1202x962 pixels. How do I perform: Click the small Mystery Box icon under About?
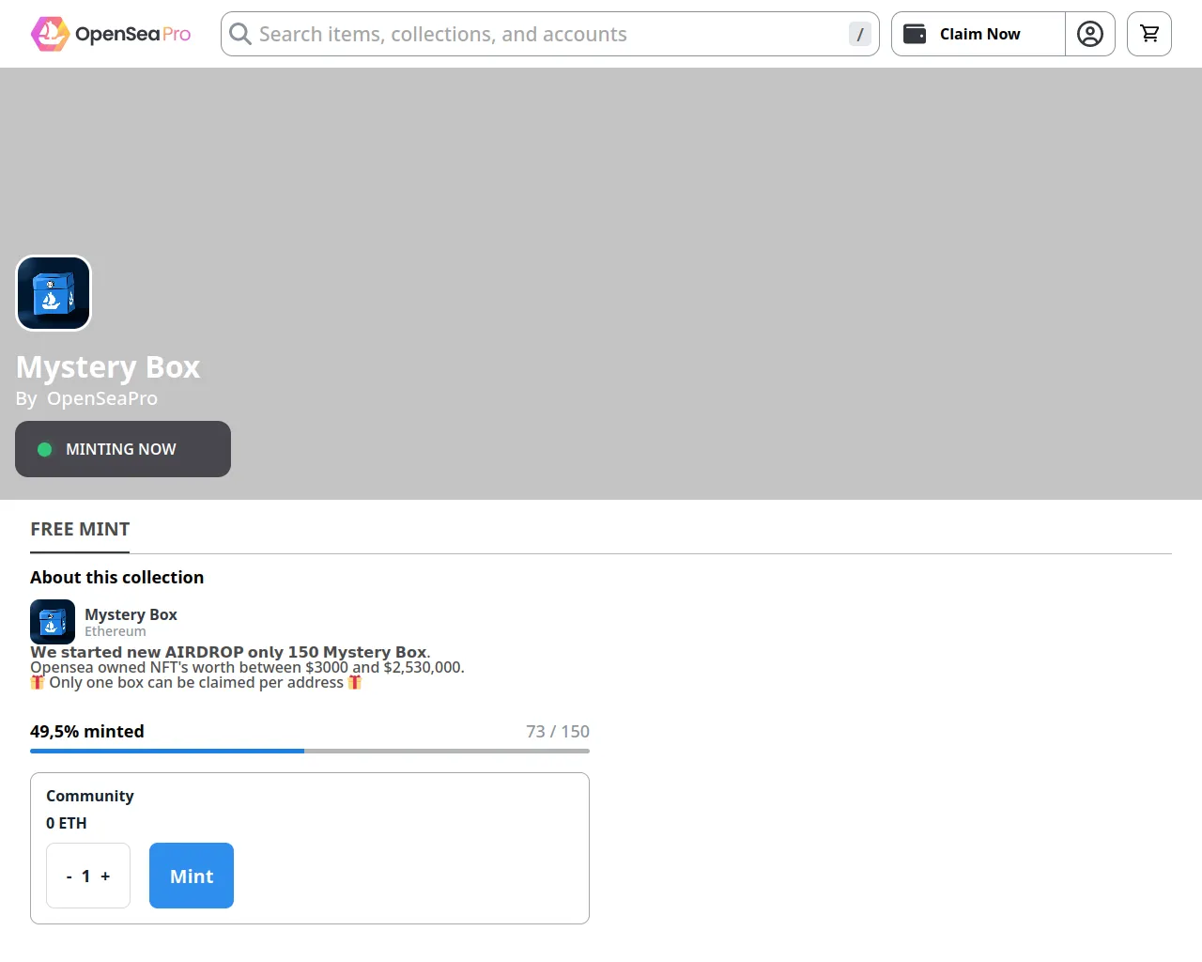(x=53, y=622)
